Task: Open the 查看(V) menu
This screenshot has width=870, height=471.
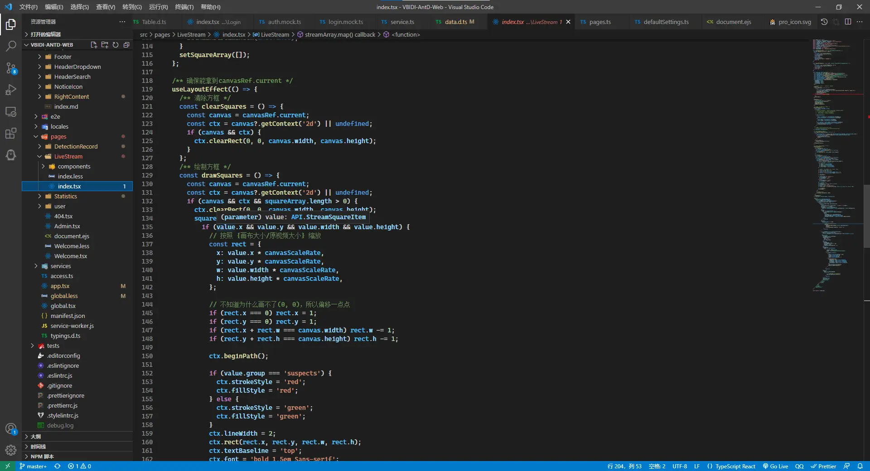Action: tap(106, 7)
